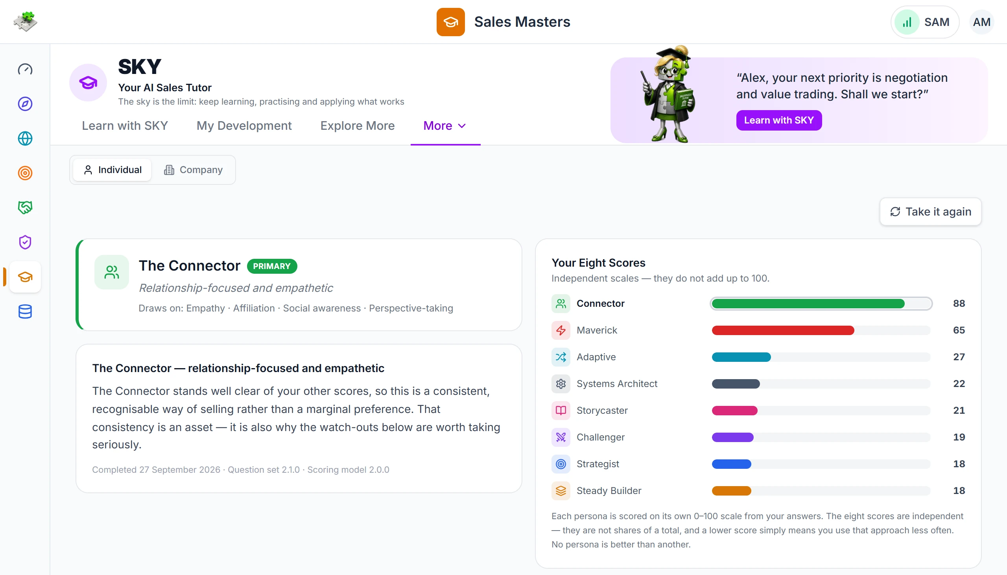Click the green handshake icon in sidebar
Viewport: 1007px width, 575px height.
click(25, 208)
